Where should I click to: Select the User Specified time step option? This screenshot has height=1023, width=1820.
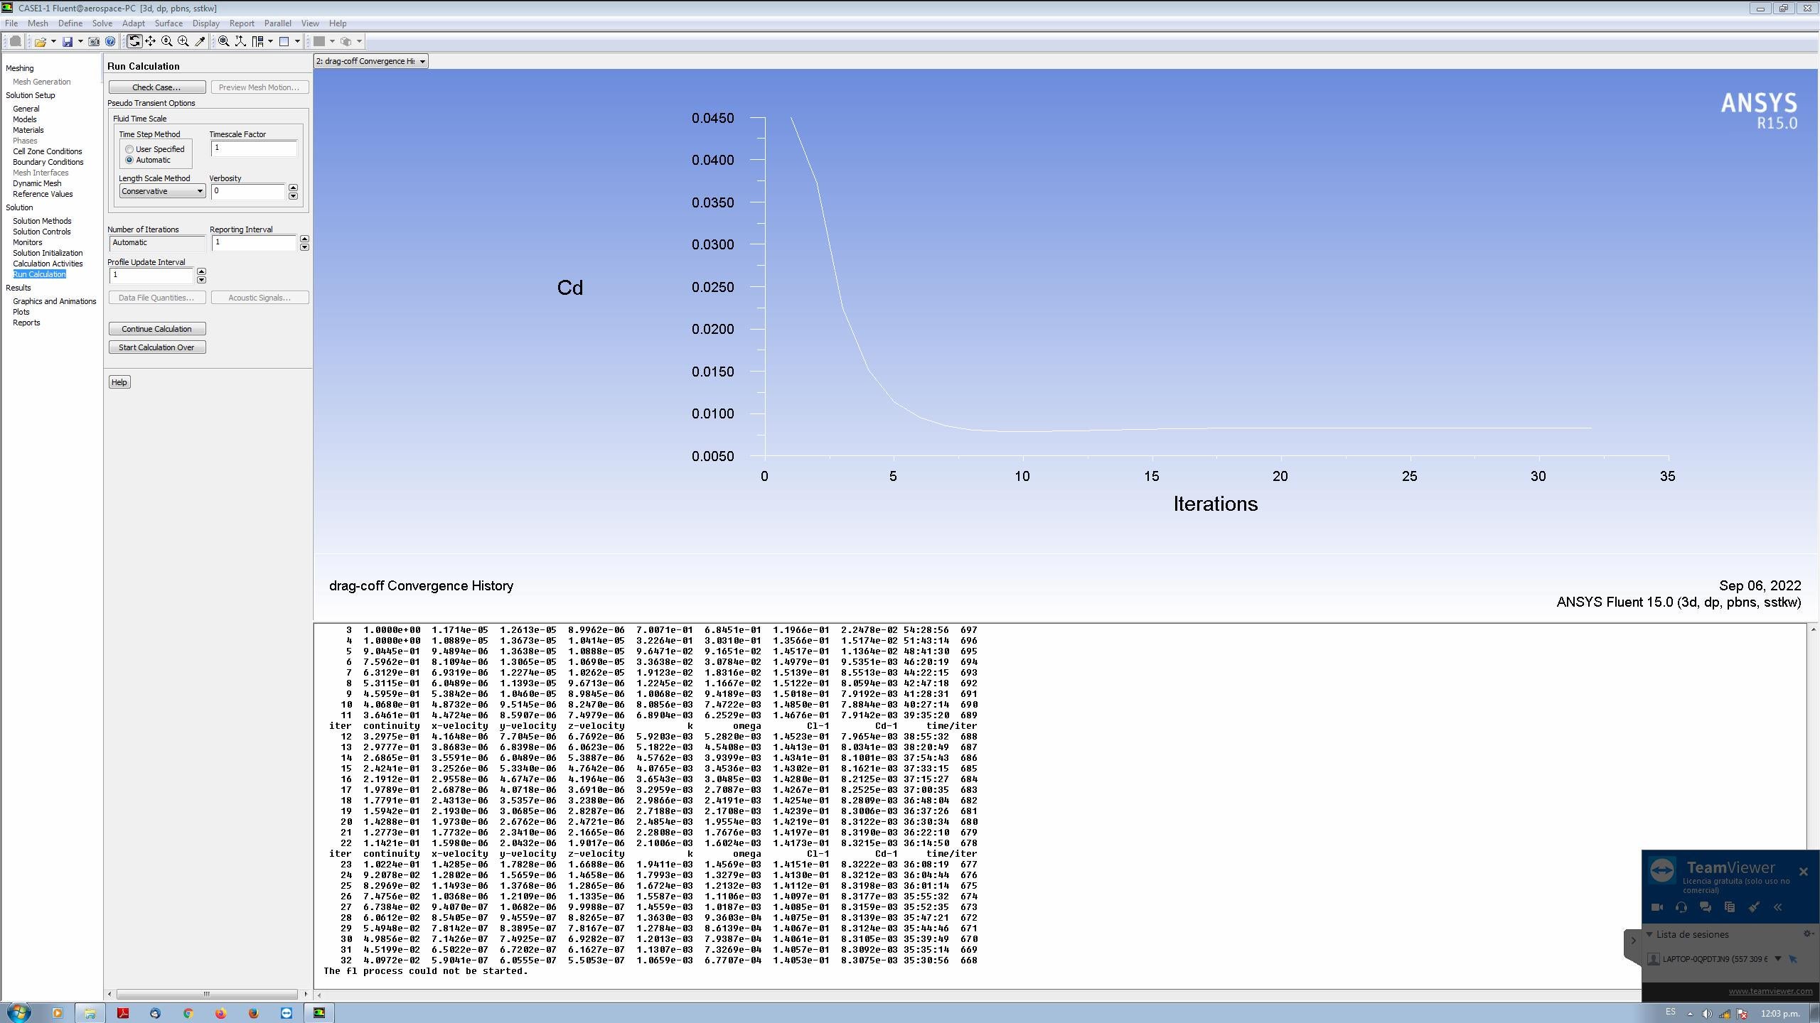pos(129,149)
